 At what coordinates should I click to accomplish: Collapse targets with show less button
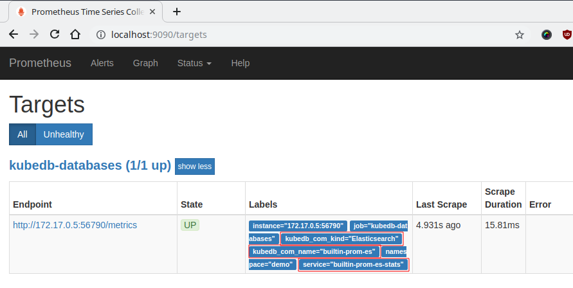(x=195, y=166)
